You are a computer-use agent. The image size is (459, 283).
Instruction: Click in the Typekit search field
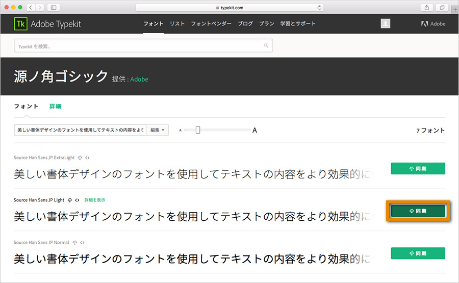pyautogui.click(x=143, y=46)
